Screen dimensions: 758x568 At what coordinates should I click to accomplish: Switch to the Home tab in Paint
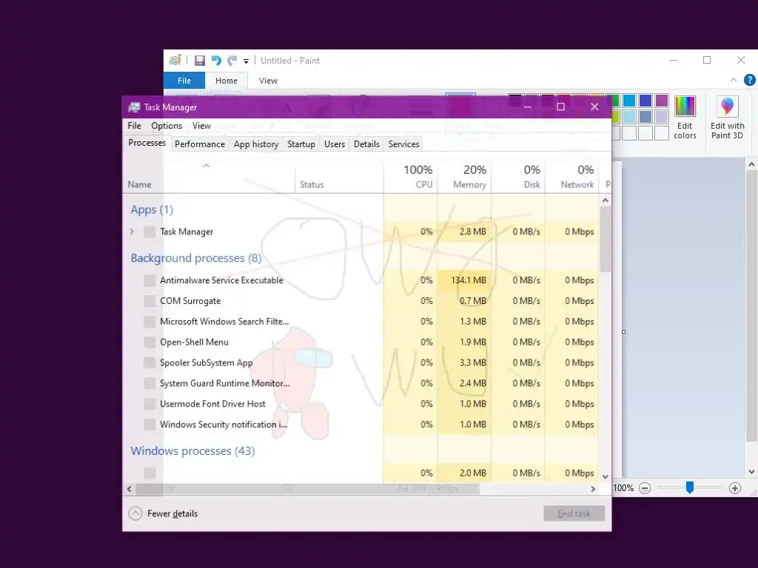(x=227, y=81)
